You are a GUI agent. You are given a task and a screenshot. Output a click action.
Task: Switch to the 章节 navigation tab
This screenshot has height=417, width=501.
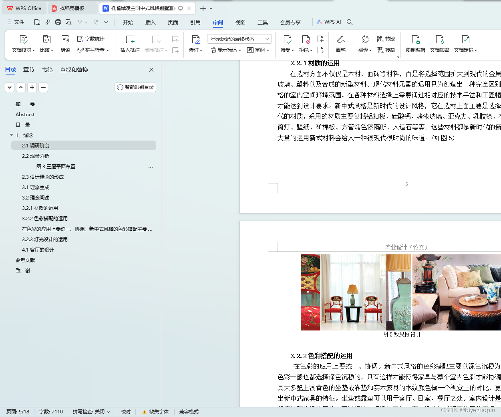click(29, 70)
